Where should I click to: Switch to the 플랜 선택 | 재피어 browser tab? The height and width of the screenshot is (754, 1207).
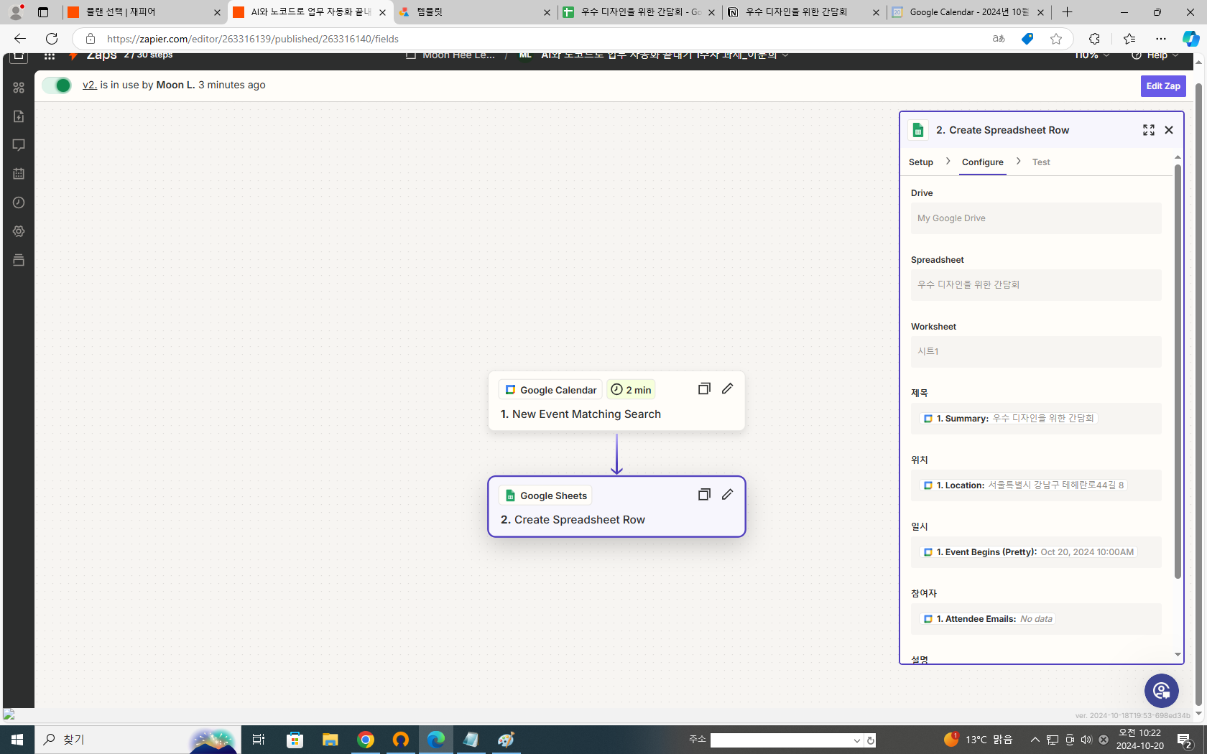click(x=144, y=12)
